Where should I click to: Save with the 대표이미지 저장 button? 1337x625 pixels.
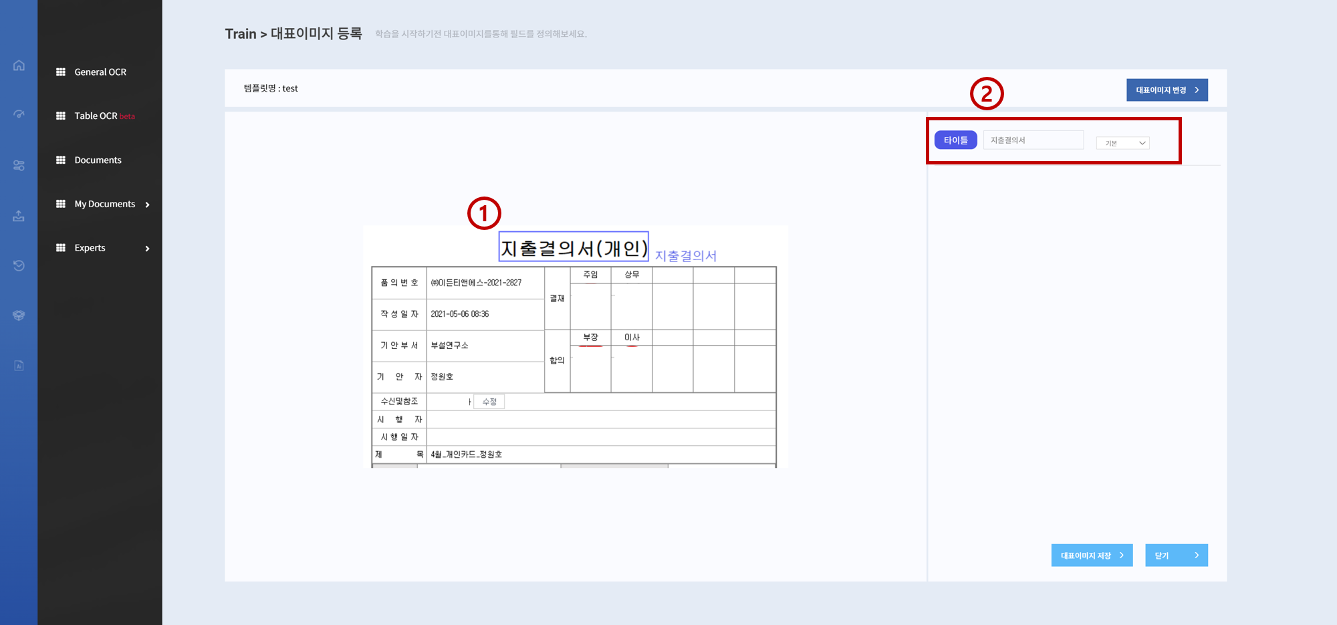click(x=1092, y=555)
